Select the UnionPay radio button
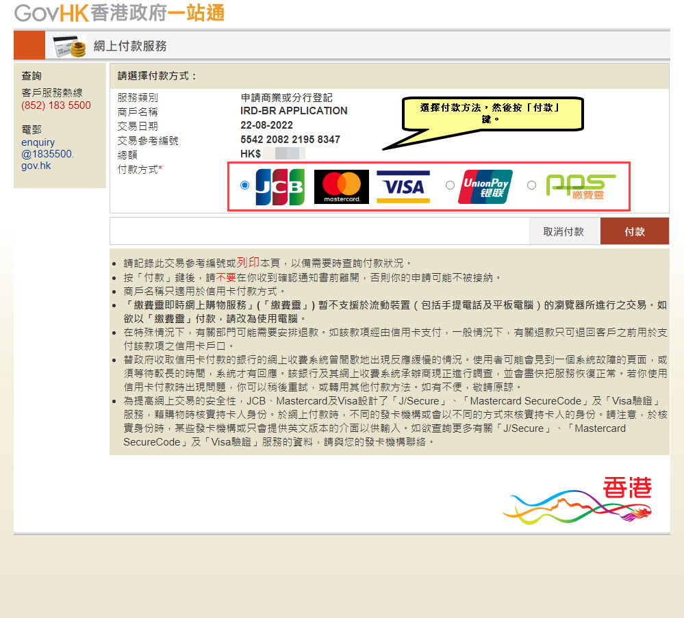The image size is (684, 618). (x=450, y=185)
